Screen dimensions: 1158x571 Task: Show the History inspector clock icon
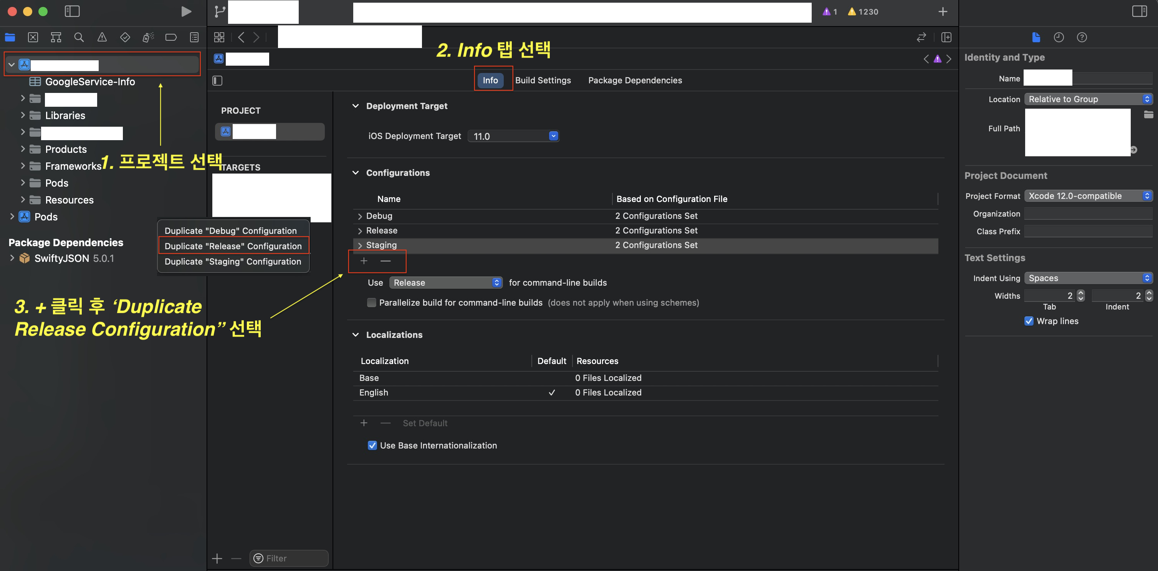point(1059,37)
